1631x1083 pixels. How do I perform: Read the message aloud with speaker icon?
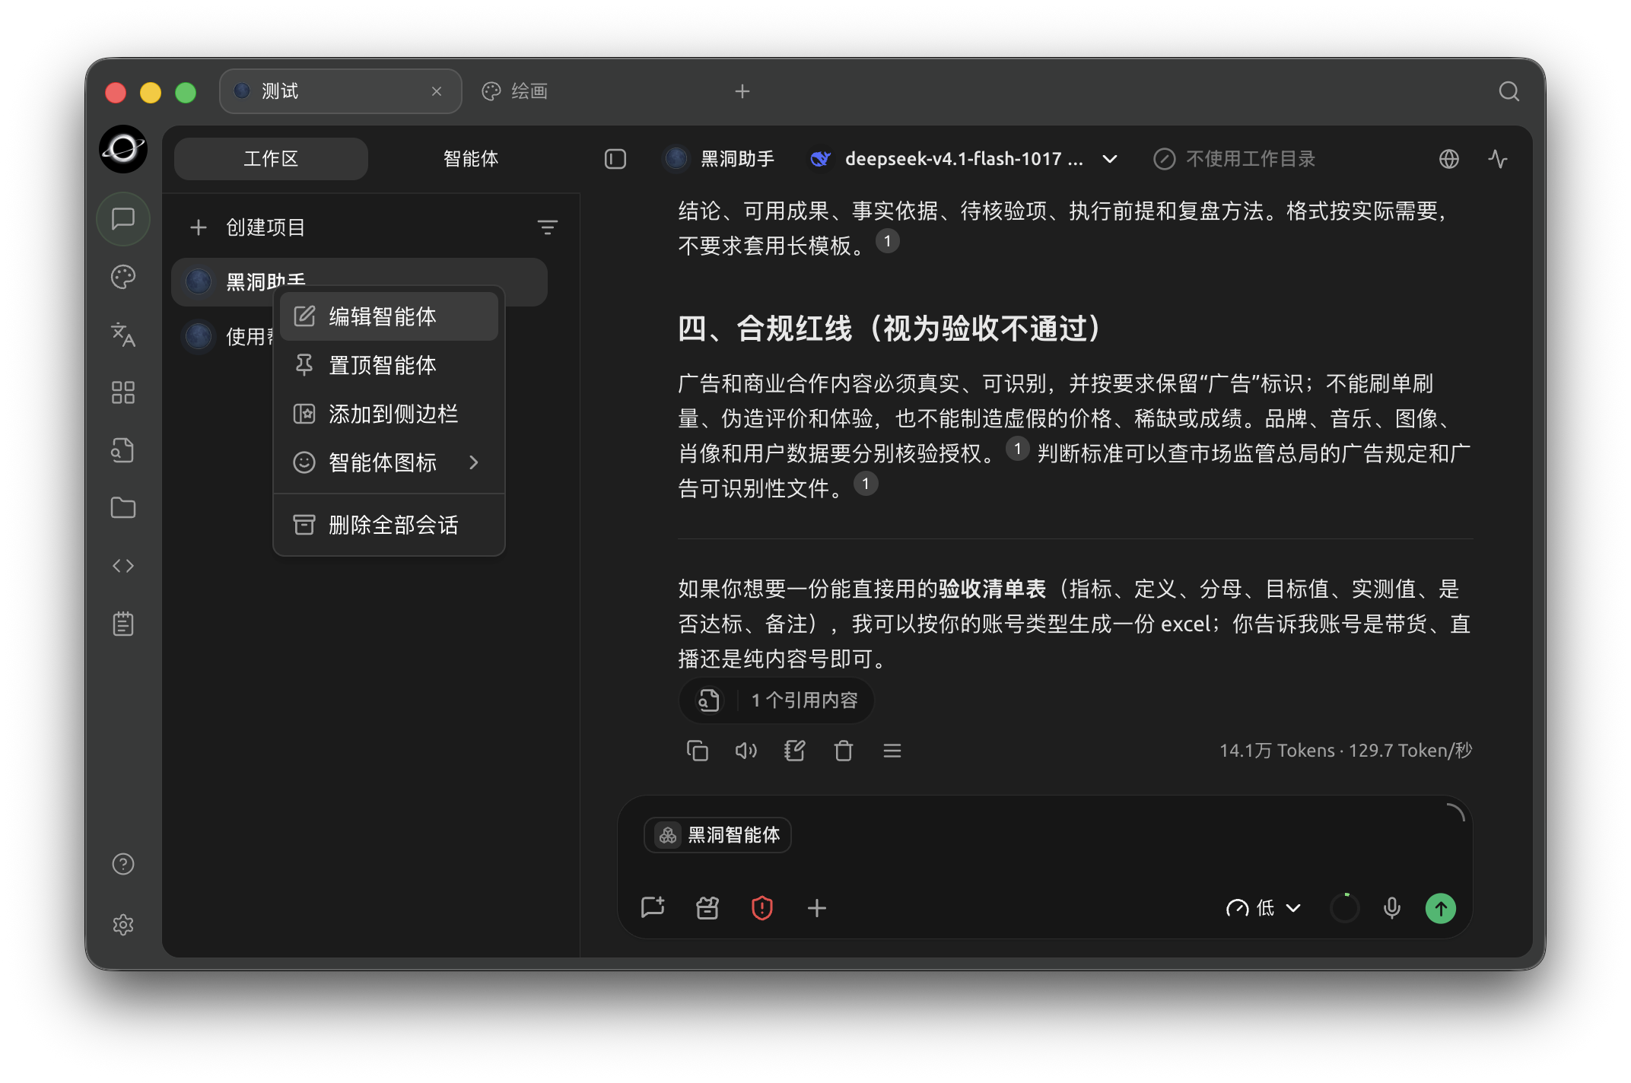click(x=746, y=751)
